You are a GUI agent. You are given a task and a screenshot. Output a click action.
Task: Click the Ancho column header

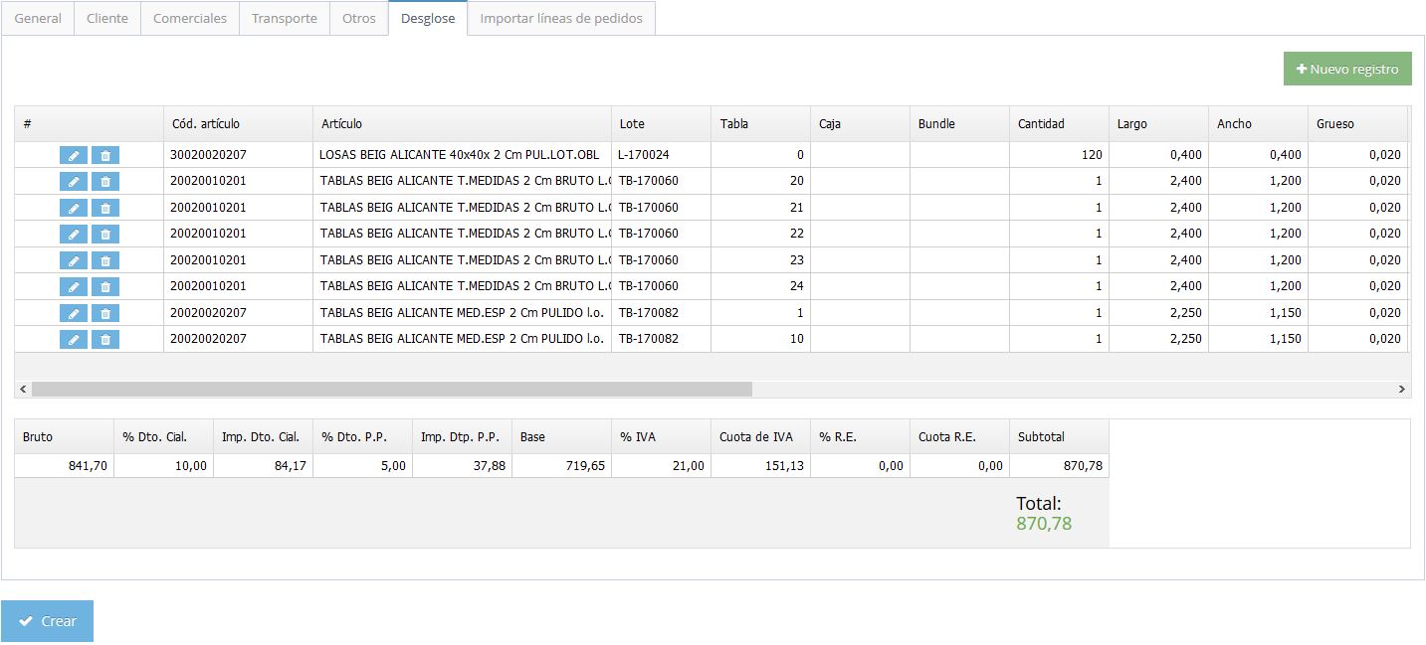coord(1259,124)
